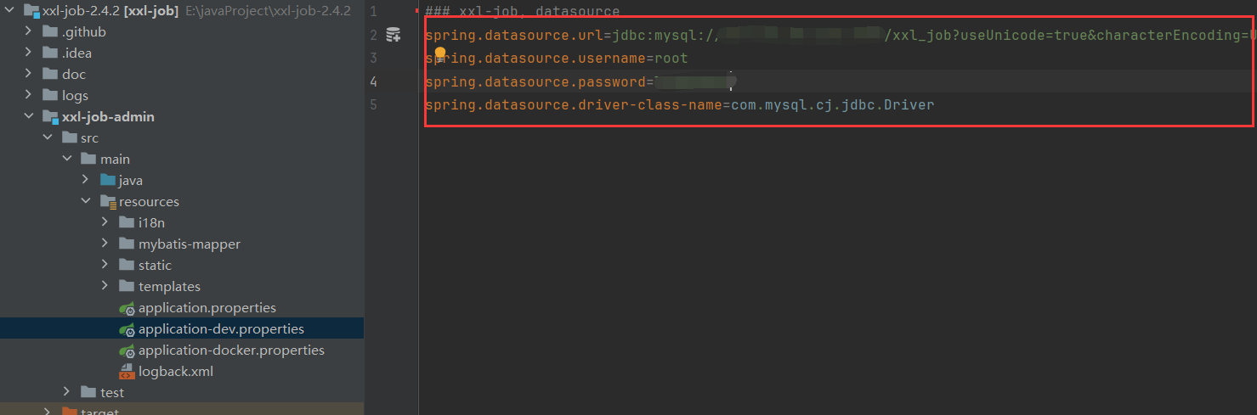Select the templates folder
The width and height of the screenshot is (1257, 415).
(169, 286)
